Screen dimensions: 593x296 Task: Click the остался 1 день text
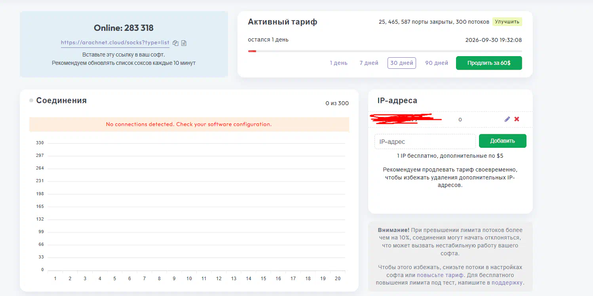click(x=268, y=40)
